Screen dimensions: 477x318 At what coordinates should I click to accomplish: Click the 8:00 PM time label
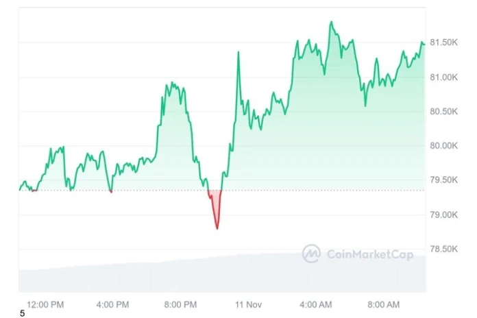(181, 304)
